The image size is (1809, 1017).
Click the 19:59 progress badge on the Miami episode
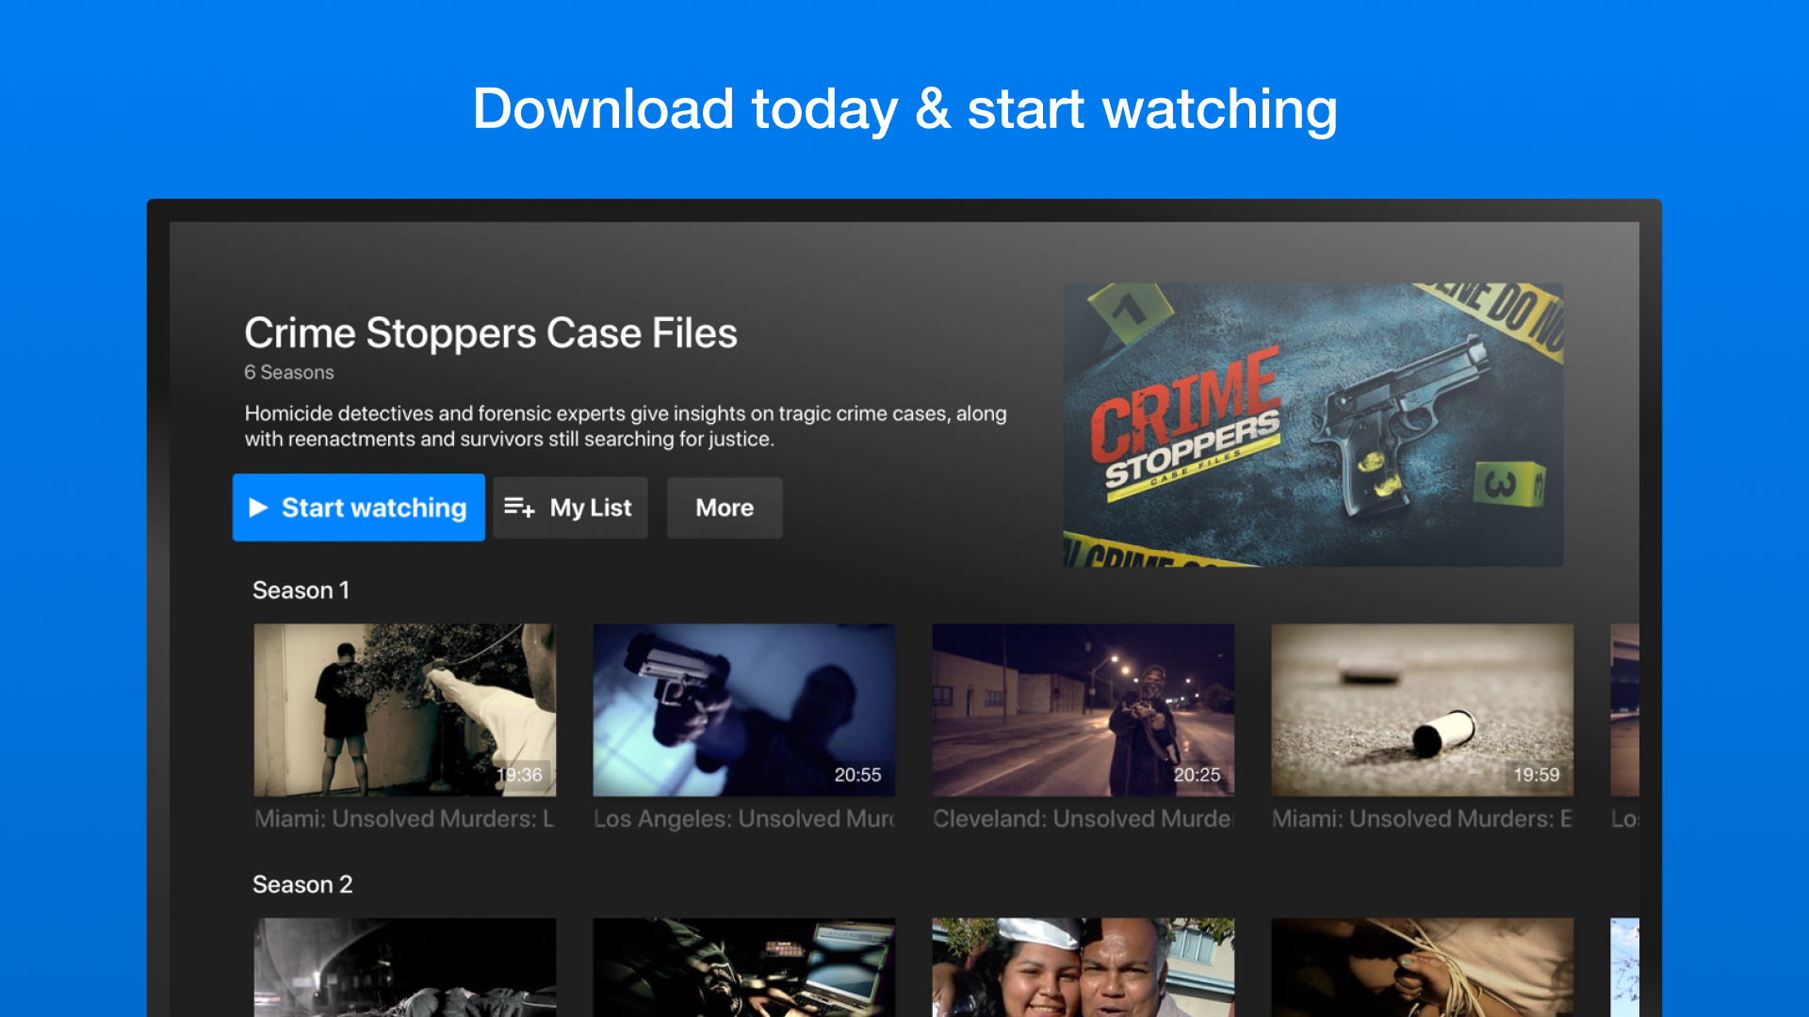point(1537,776)
